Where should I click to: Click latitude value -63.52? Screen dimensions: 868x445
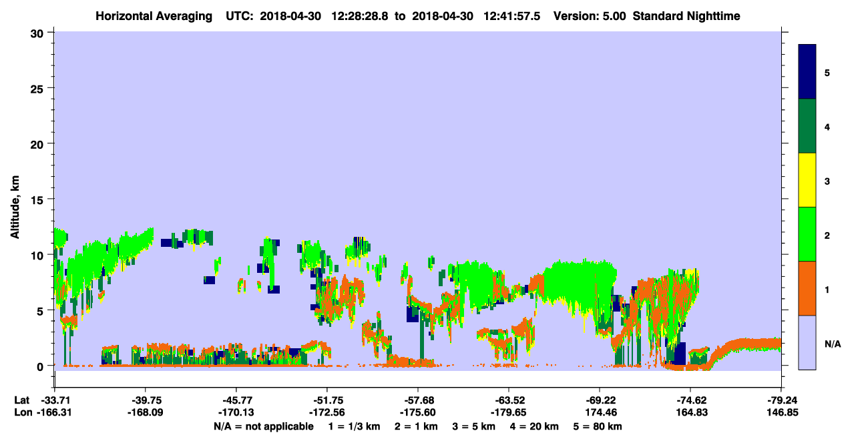[x=509, y=400]
